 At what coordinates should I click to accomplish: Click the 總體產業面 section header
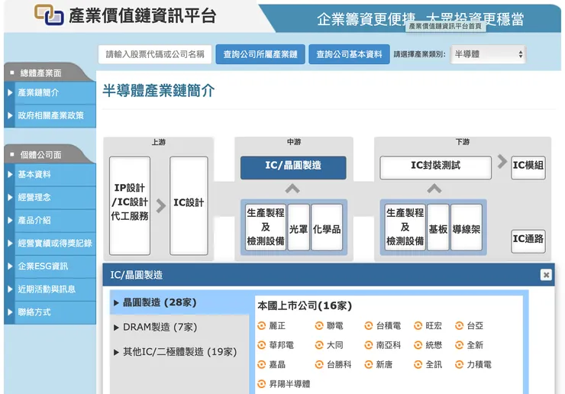coord(40,73)
